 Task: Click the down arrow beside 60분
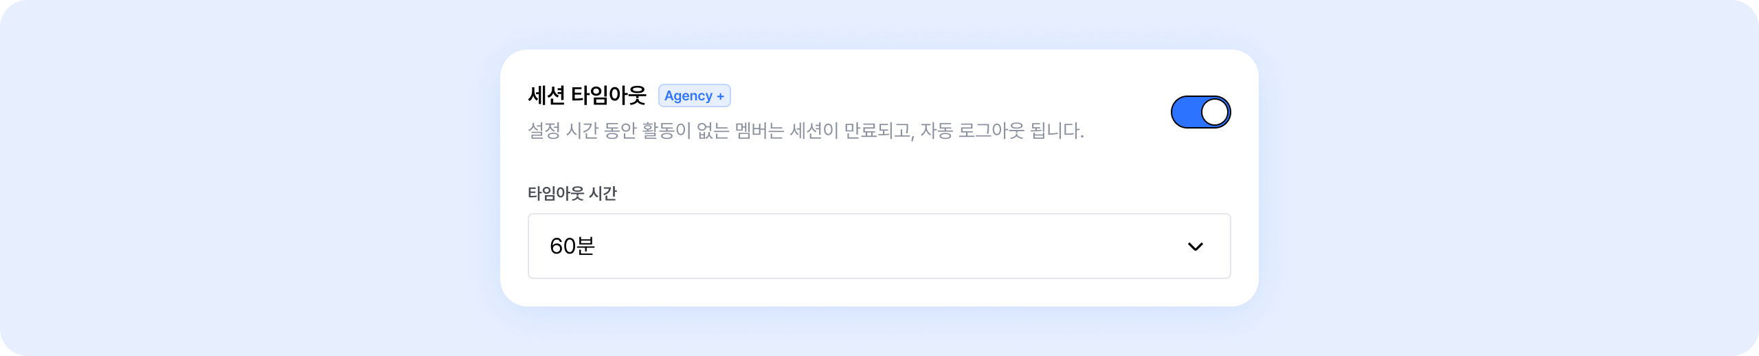[x=1195, y=247]
